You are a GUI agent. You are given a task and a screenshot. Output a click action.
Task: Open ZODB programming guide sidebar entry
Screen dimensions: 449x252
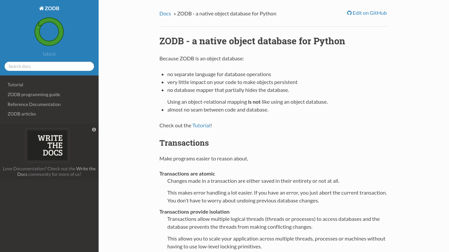[x=34, y=94]
